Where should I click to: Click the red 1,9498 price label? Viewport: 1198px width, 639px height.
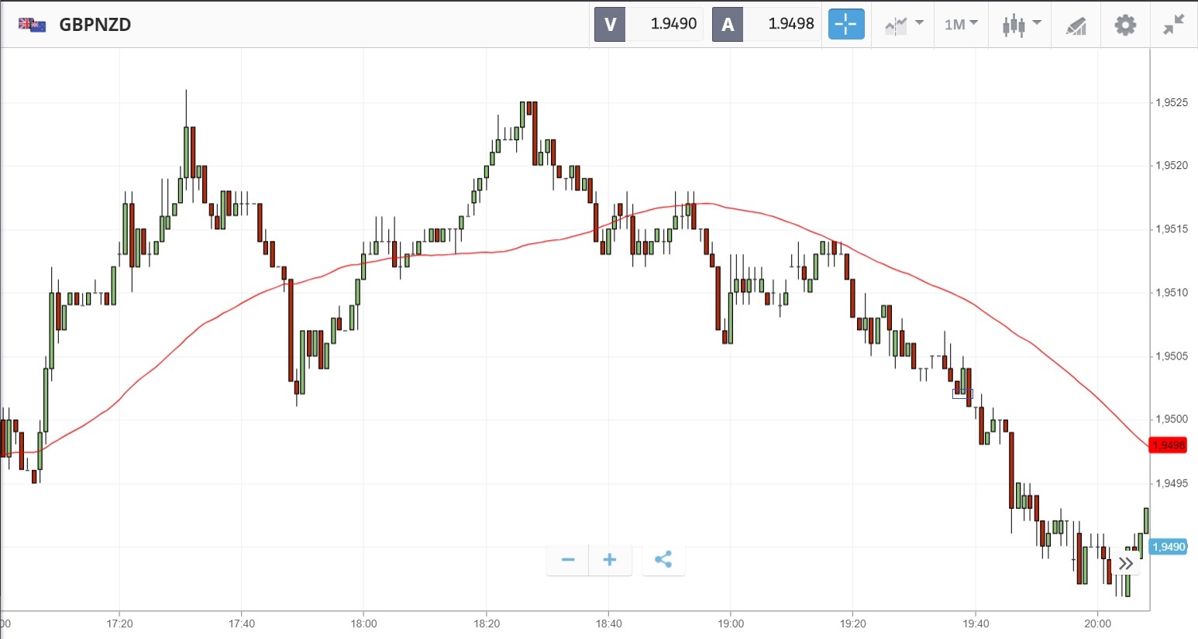pyautogui.click(x=1168, y=445)
